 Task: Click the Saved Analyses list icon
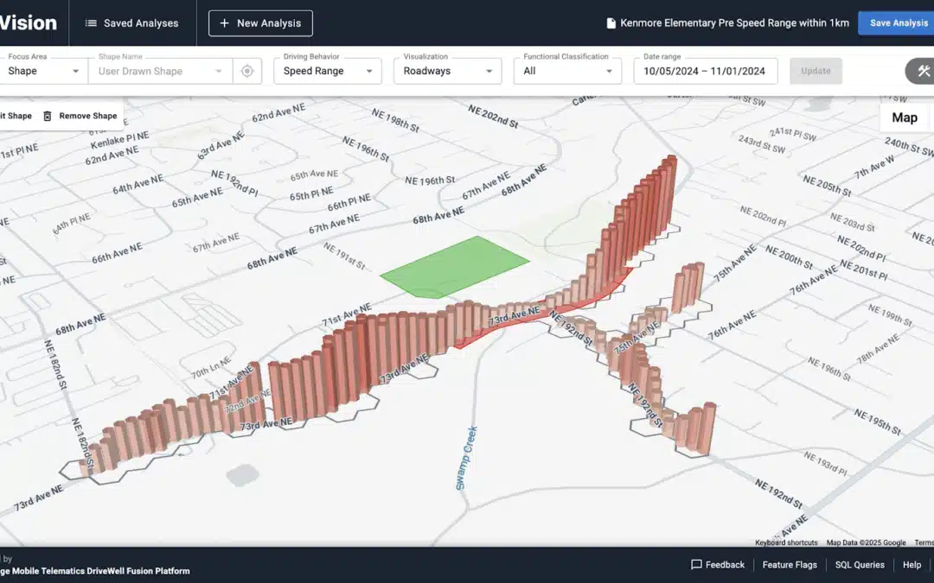[91, 23]
